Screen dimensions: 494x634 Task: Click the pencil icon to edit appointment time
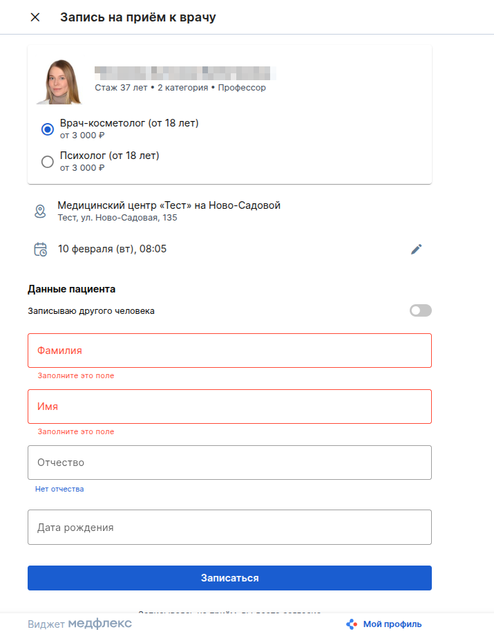tap(416, 249)
